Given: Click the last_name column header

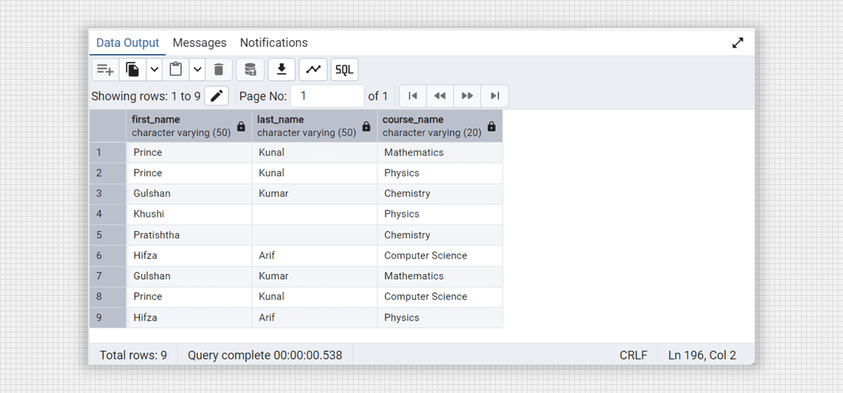Looking at the screenshot, I should (314, 126).
